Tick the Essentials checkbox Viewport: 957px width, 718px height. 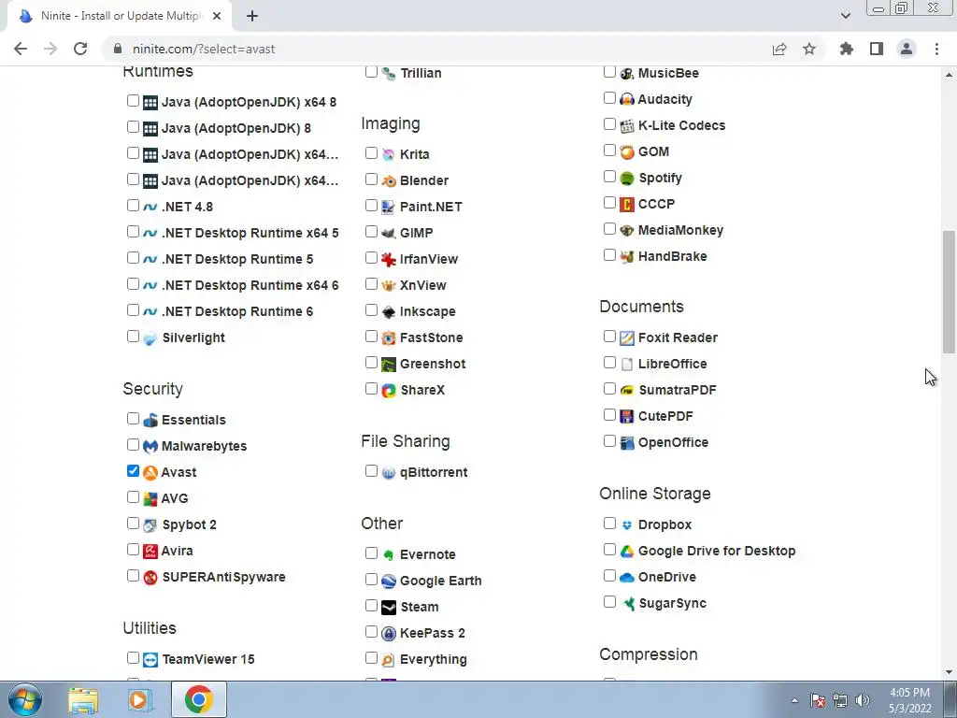point(133,418)
